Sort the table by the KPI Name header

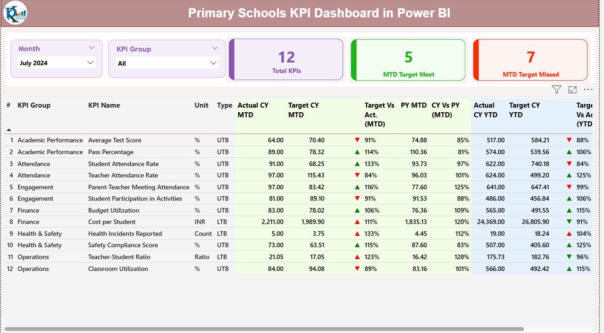(x=104, y=105)
